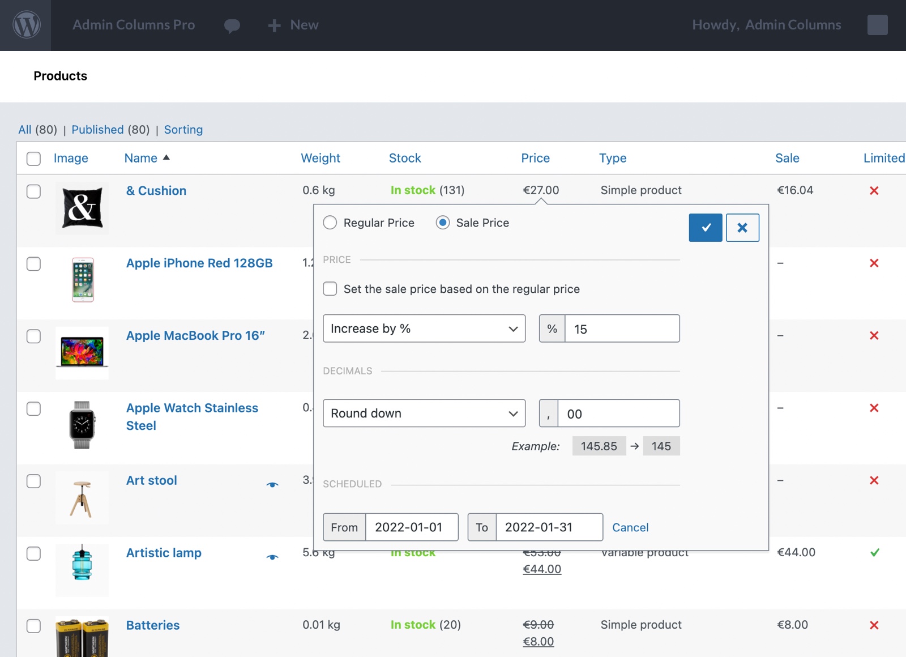Open Admin Columns Pro site menu
Image resolution: width=906 pixels, height=657 pixels.
coord(134,25)
